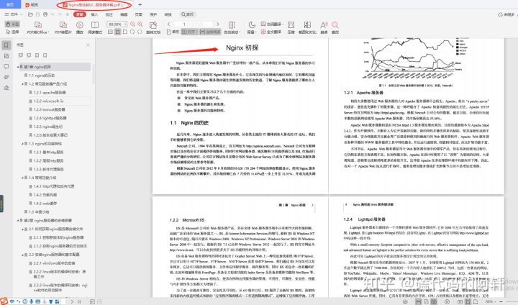Select the Page (页面) ribbon tab
Image resolution: width=518 pixels, height=305 pixels.
139,14
